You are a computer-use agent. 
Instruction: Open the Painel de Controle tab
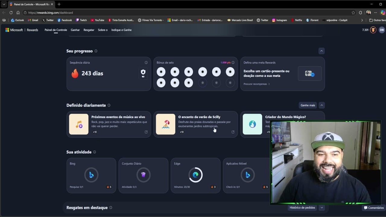56,30
